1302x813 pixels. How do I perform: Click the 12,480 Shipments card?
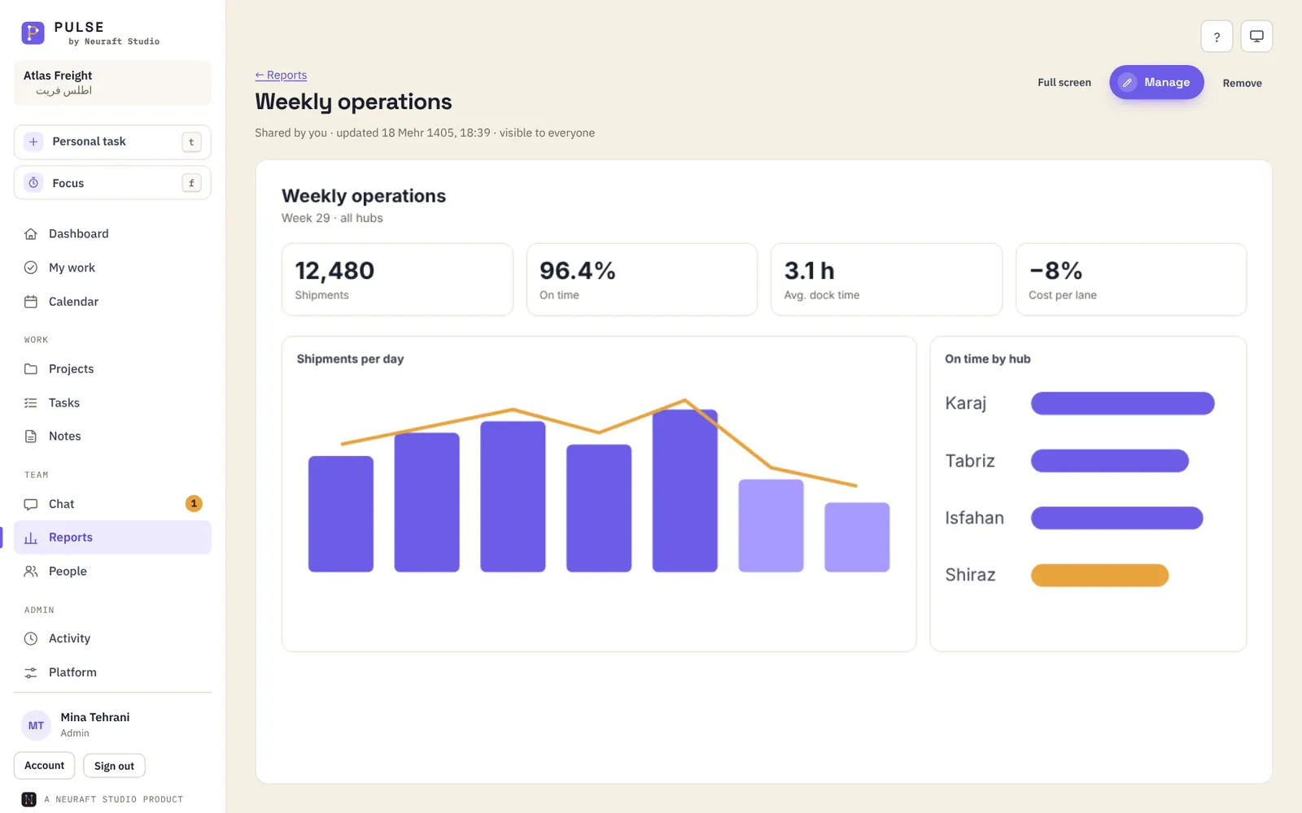[397, 280]
